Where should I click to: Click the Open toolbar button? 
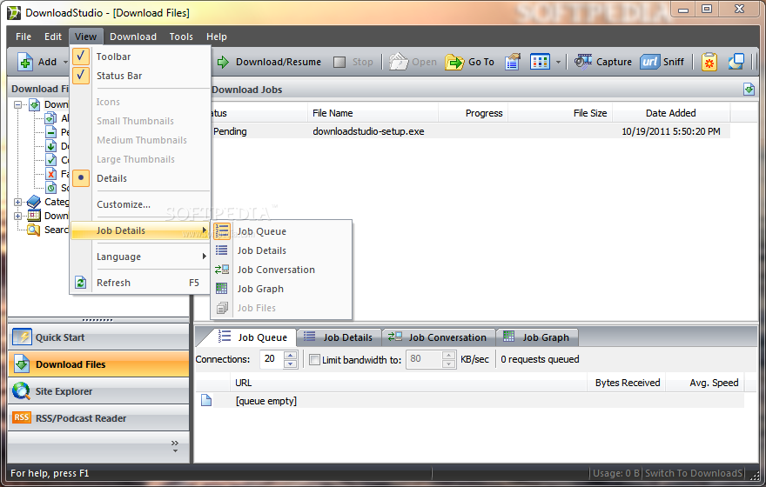tap(413, 62)
